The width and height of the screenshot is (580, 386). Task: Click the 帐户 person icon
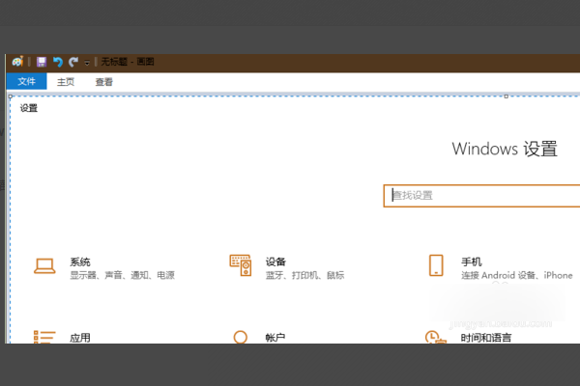241,337
